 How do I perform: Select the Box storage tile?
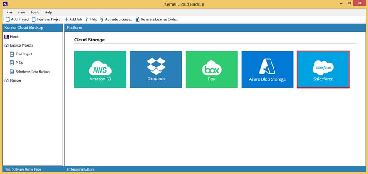coord(211,70)
